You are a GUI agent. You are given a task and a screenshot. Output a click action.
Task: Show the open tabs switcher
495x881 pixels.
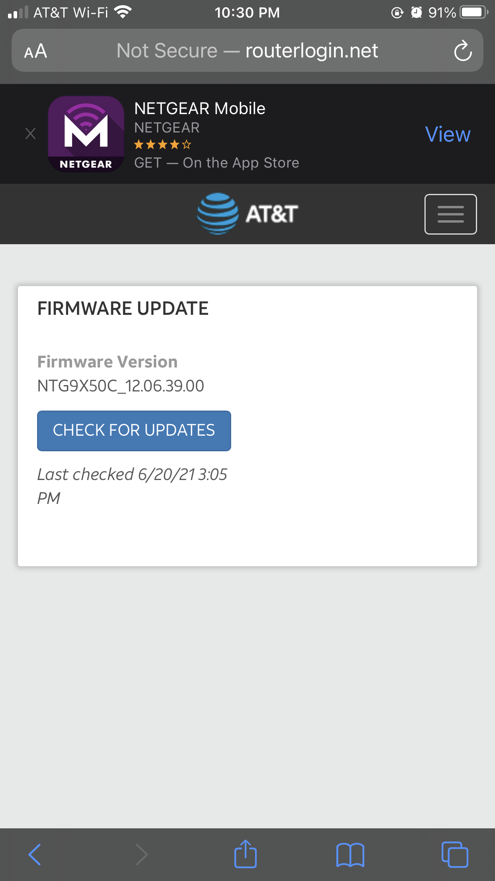[455, 854]
